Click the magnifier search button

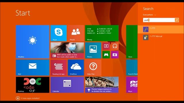177,20
